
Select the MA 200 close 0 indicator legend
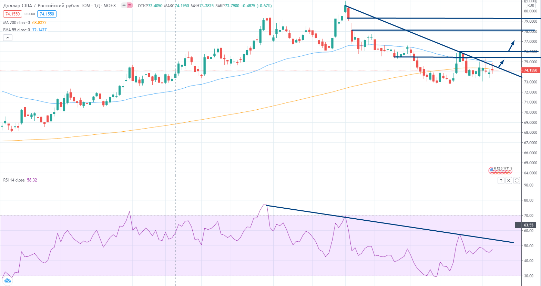pyautogui.click(x=17, y=23)
